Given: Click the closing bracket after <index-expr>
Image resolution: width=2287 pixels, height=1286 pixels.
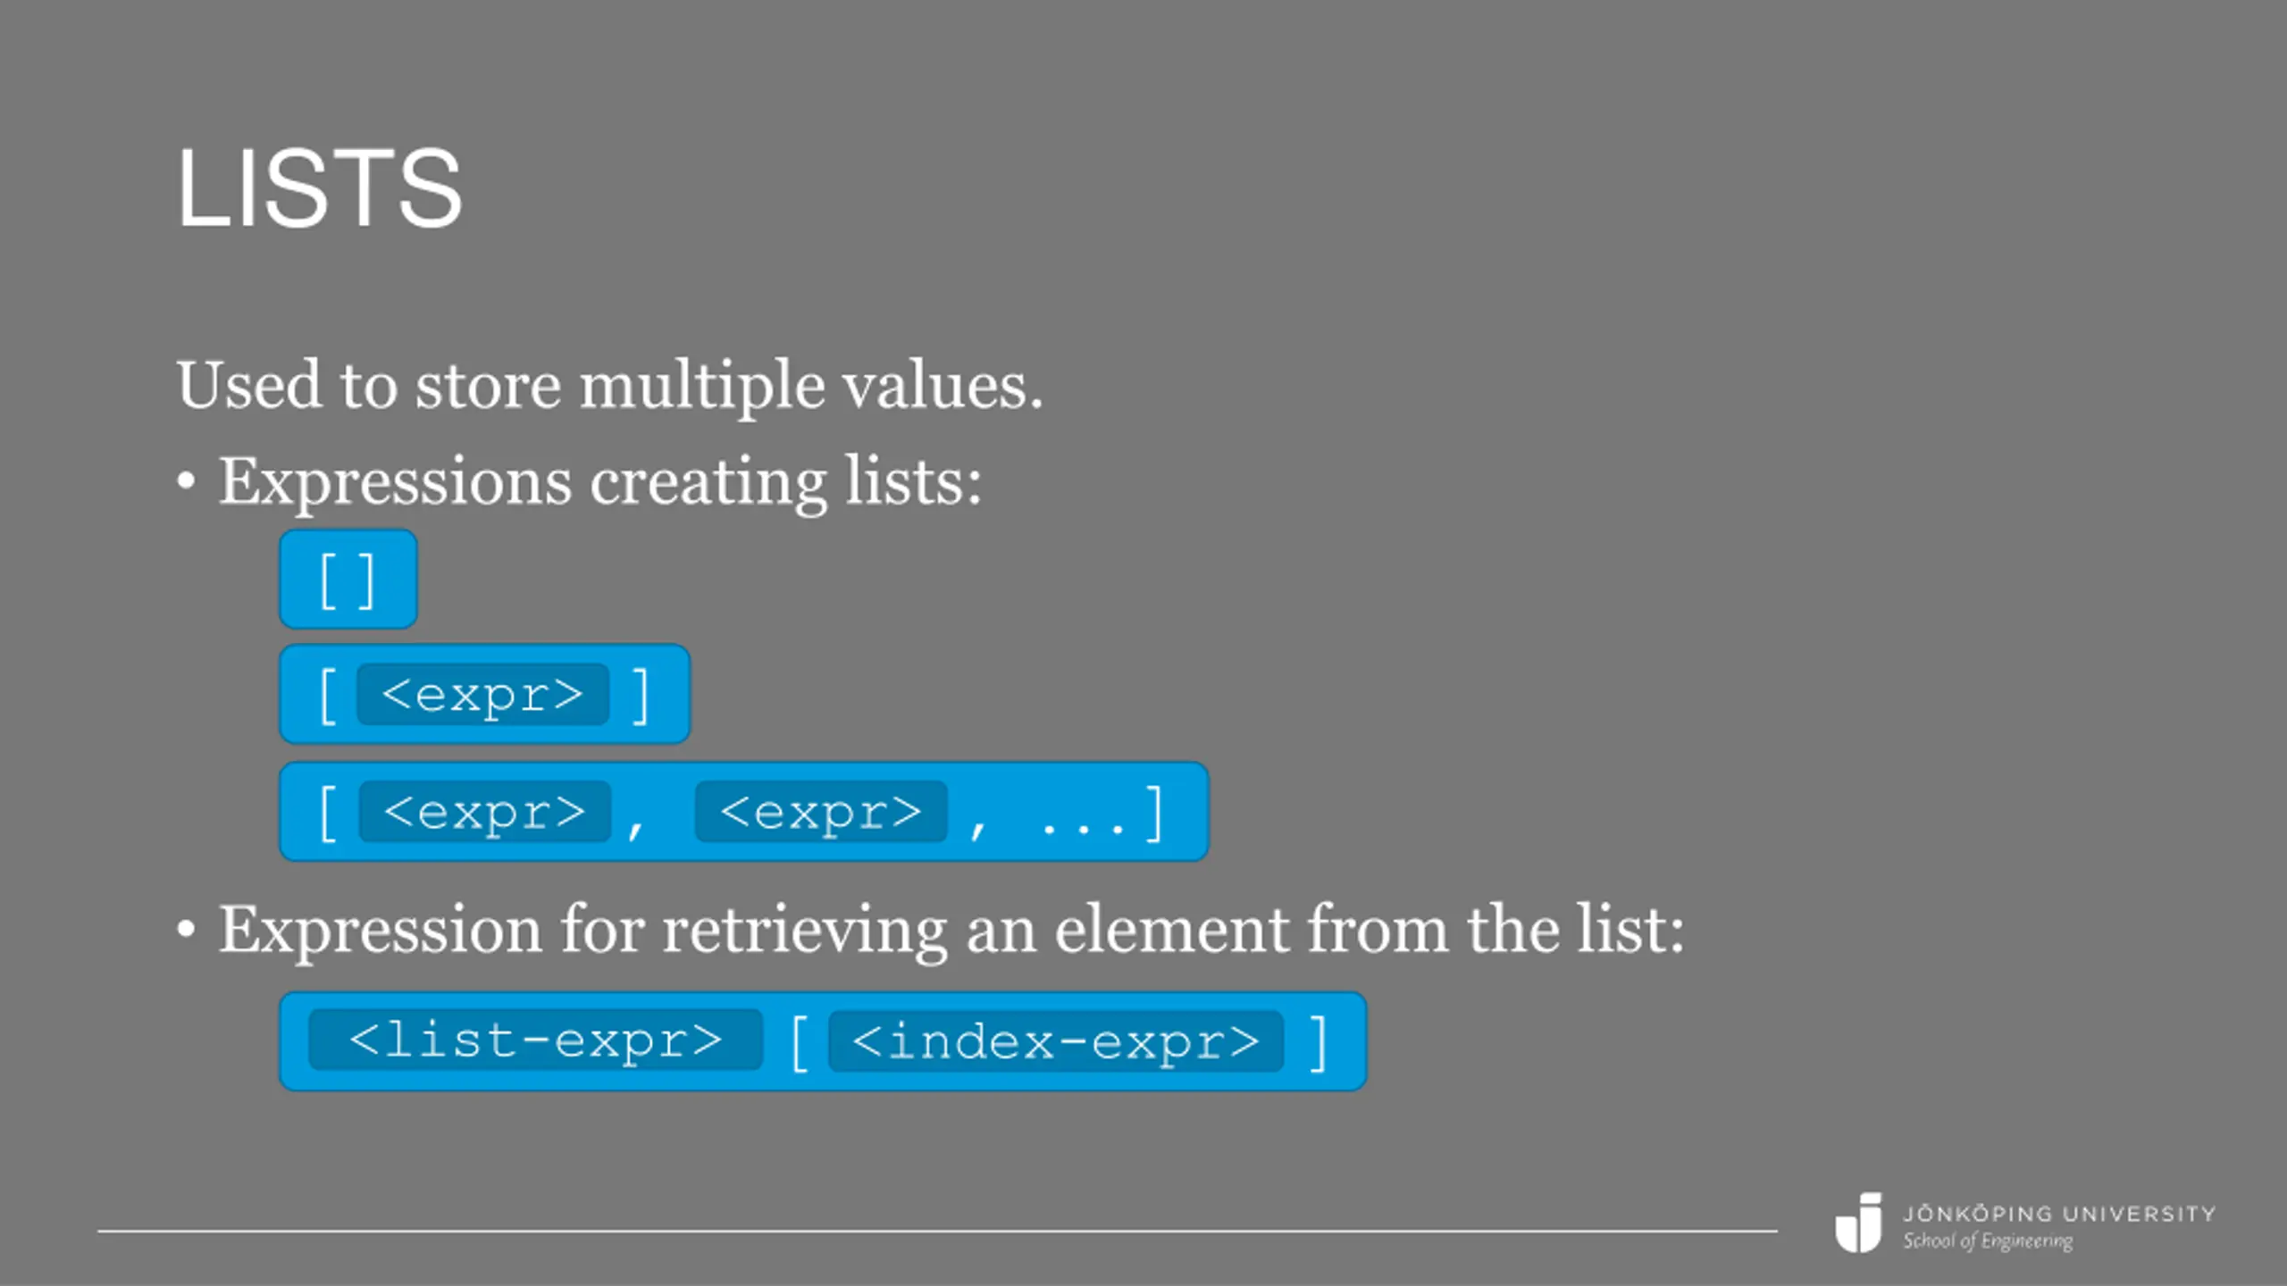Looking at the screenshot, I should click(x=1319, y=1042).
